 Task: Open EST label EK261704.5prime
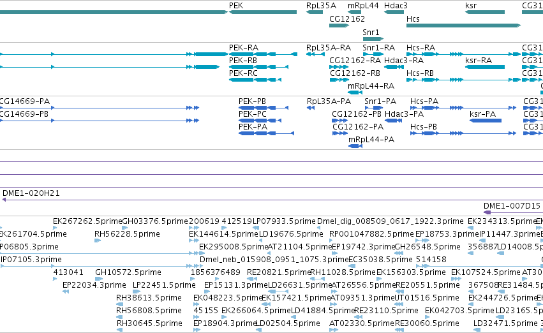[33, 234]
